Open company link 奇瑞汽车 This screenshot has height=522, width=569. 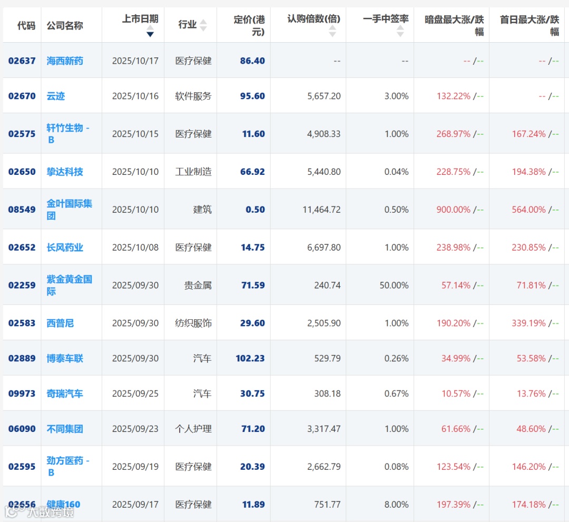[x=65, y=393]
